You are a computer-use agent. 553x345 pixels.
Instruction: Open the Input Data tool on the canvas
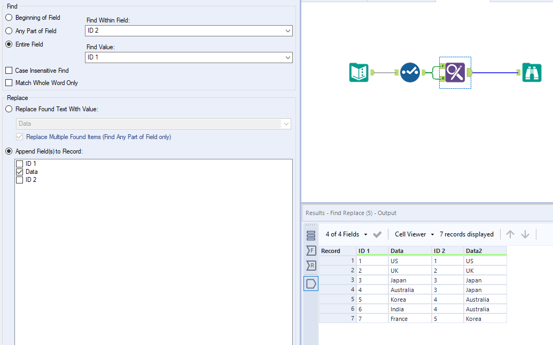(x=359, y=72)
